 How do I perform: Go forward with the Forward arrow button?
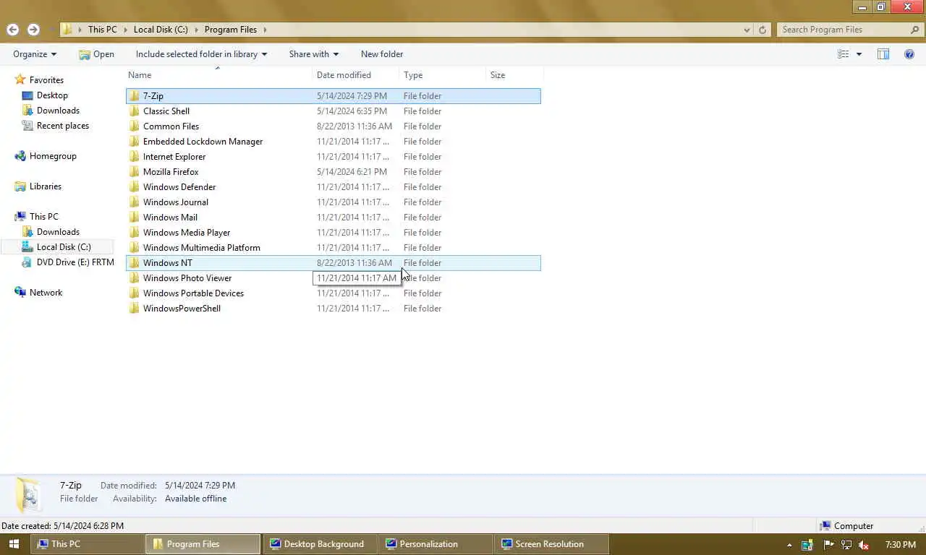click(33, 30)
